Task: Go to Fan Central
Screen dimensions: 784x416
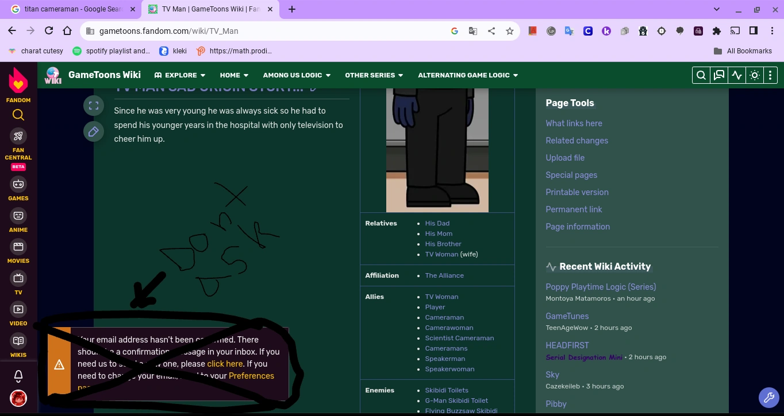Action: pyautogui.click(x=18, y=145)
